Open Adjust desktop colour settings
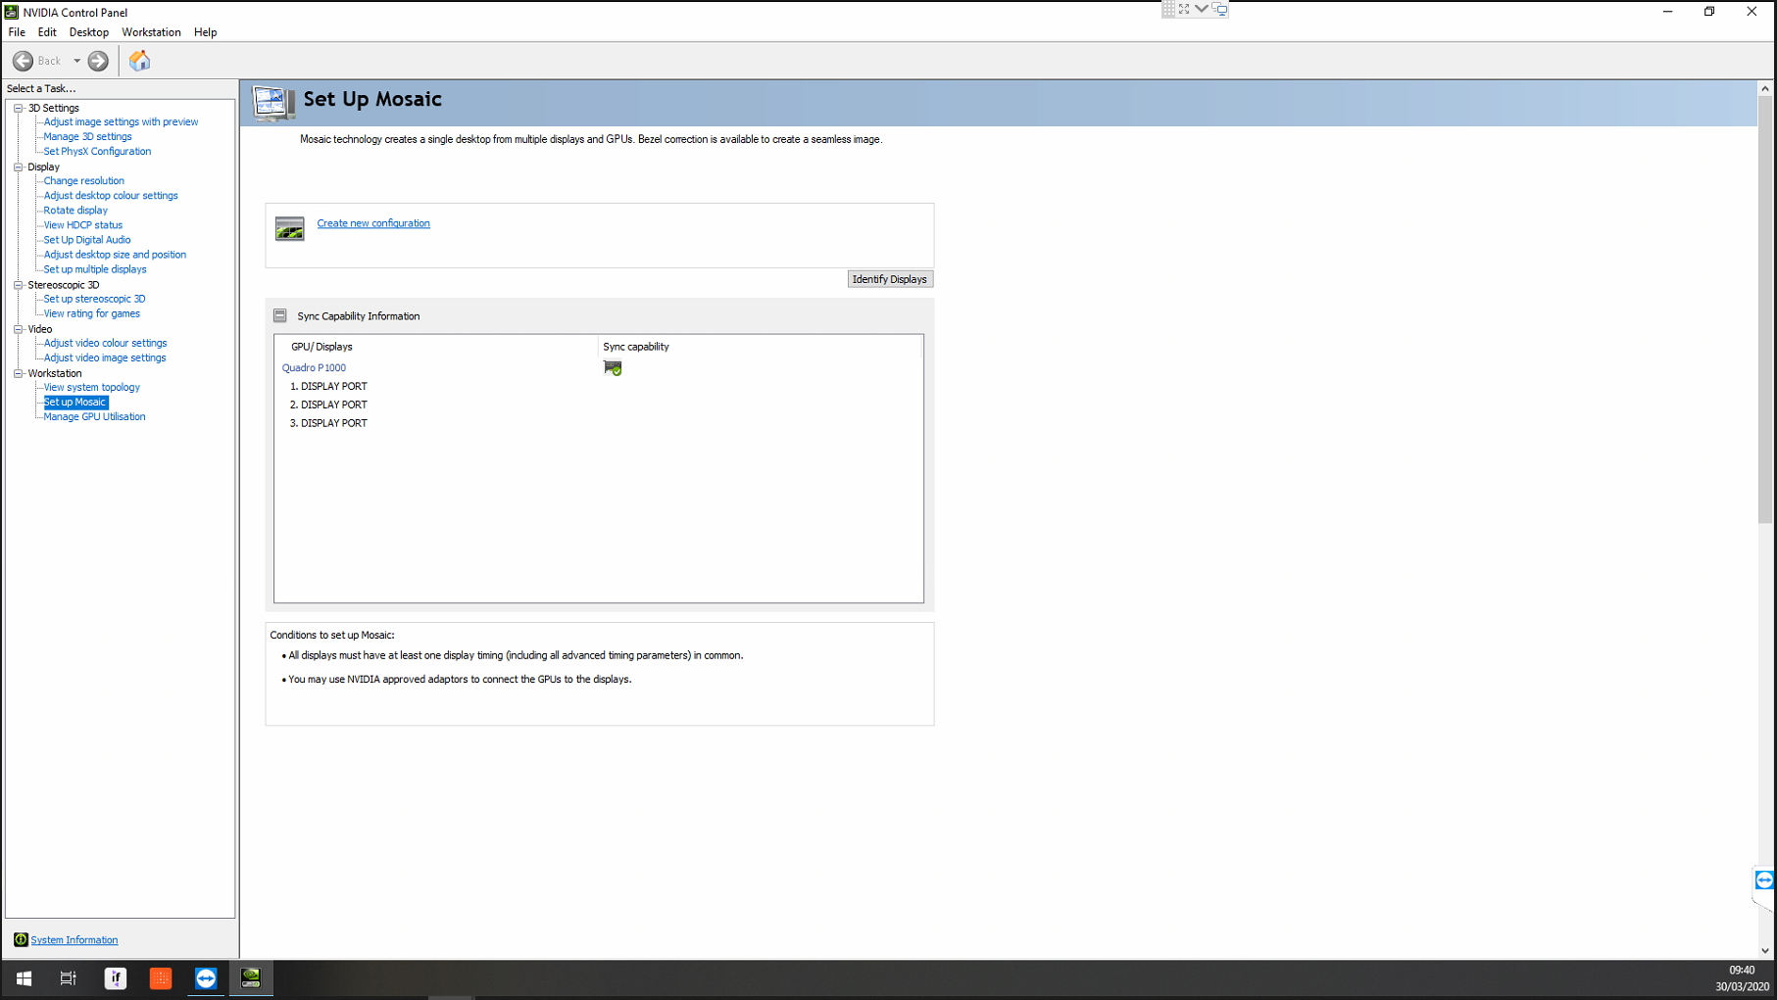This screenshot has width=1777, height=1000. point(111,196)
